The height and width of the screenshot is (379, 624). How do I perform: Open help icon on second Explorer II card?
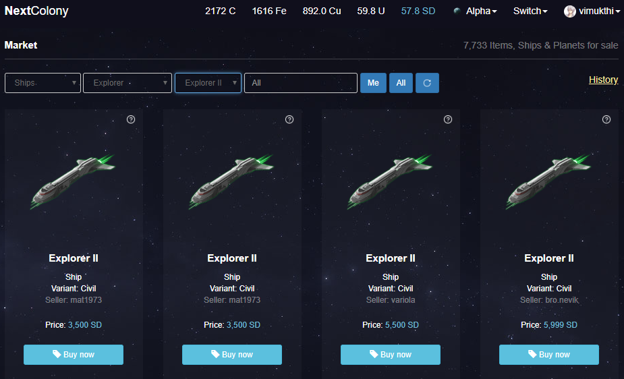click(x=289, y=119)
